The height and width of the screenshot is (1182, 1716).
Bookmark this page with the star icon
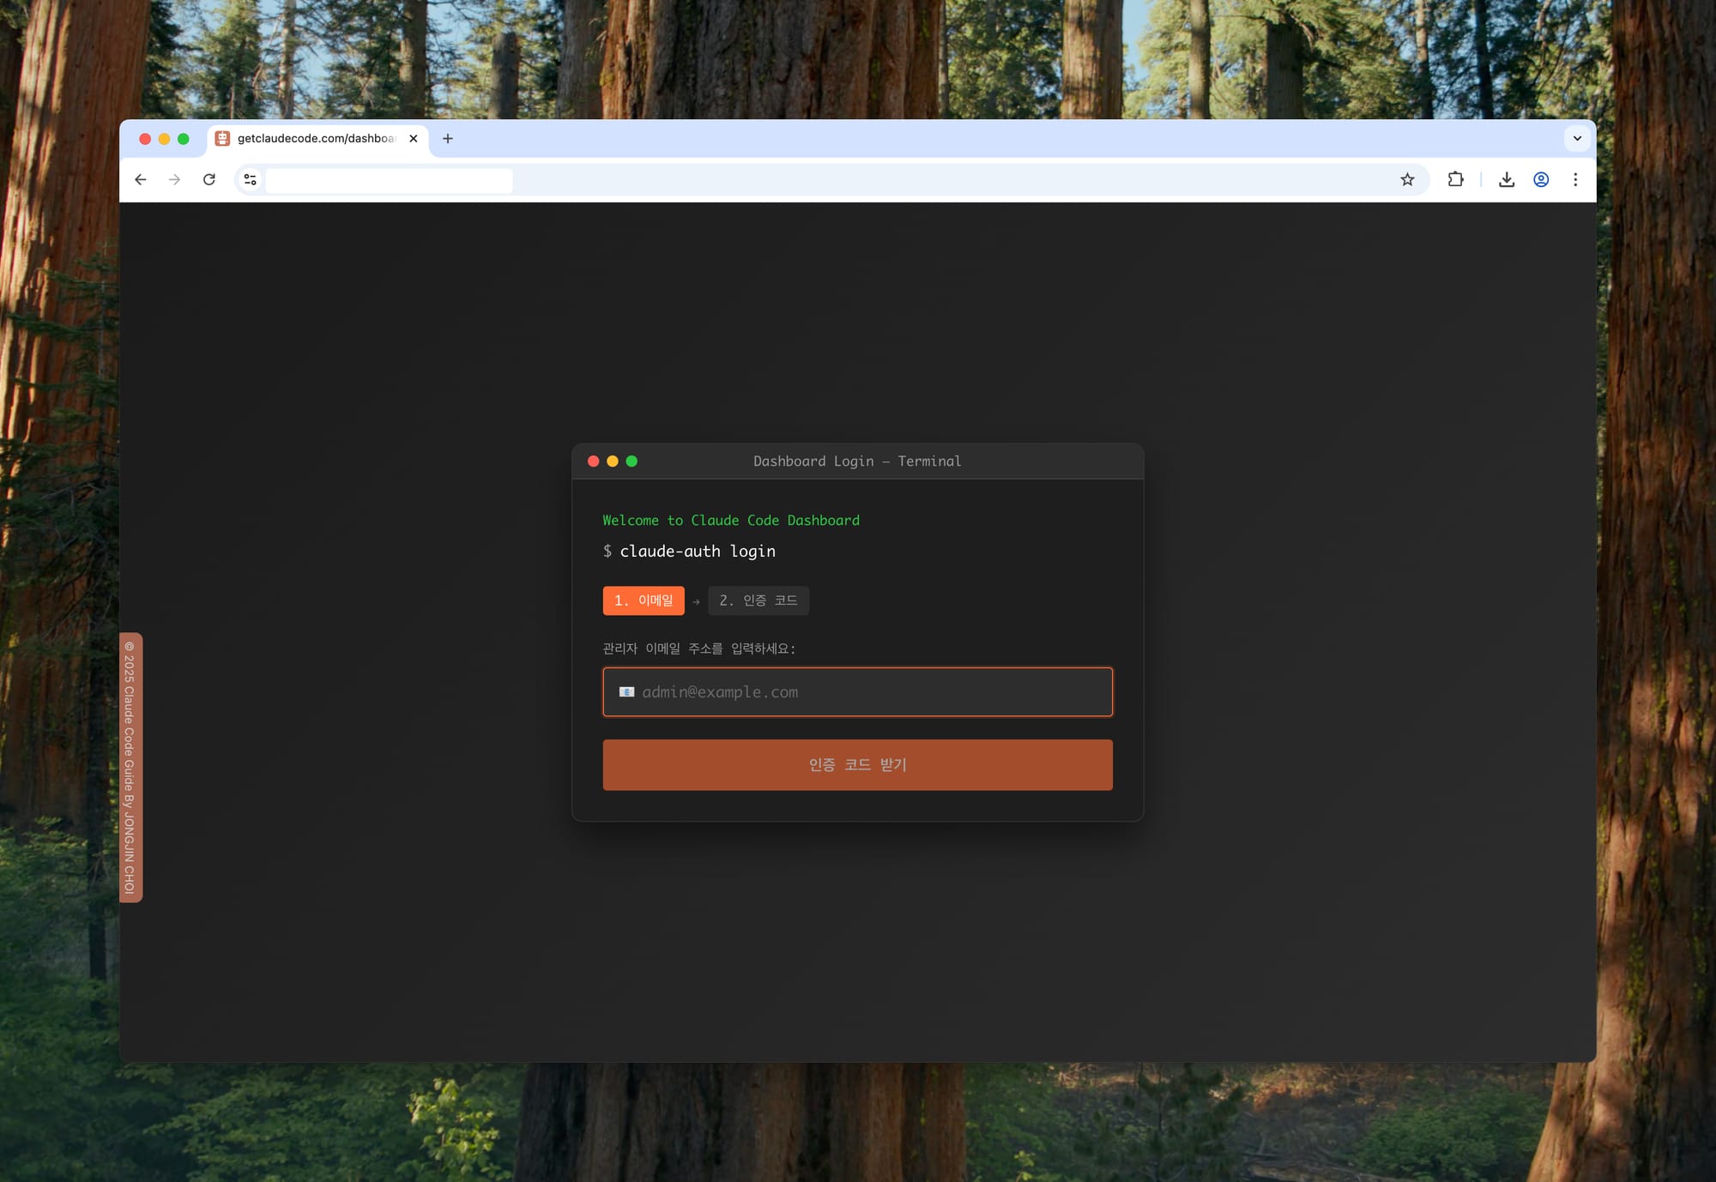1407,179
